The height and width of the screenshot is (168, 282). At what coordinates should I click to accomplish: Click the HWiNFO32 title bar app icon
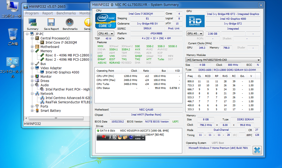pyautogui.click(x=26, y=7)
